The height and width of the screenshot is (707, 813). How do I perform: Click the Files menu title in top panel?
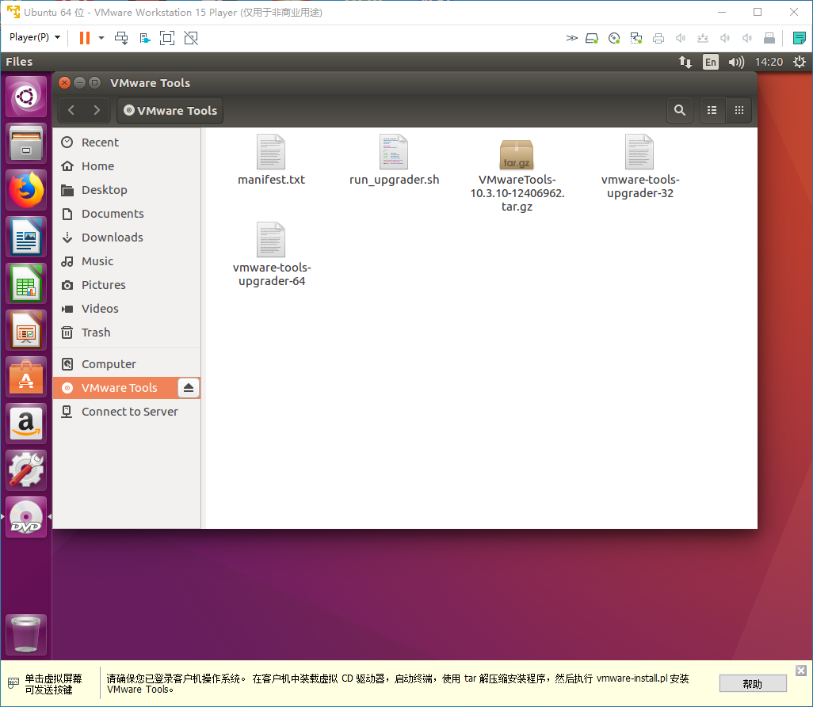point(19,62)
